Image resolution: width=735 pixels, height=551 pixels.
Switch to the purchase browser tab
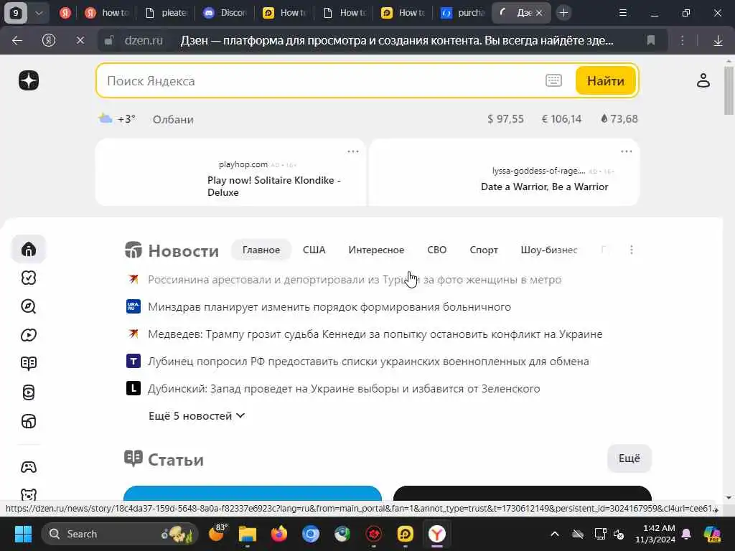coord(463,13)
